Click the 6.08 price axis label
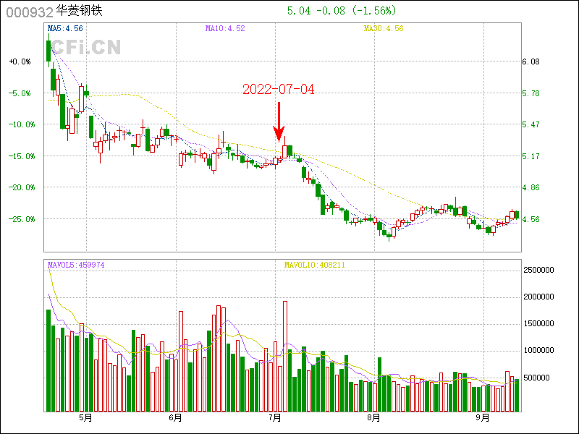 point(531,62)
